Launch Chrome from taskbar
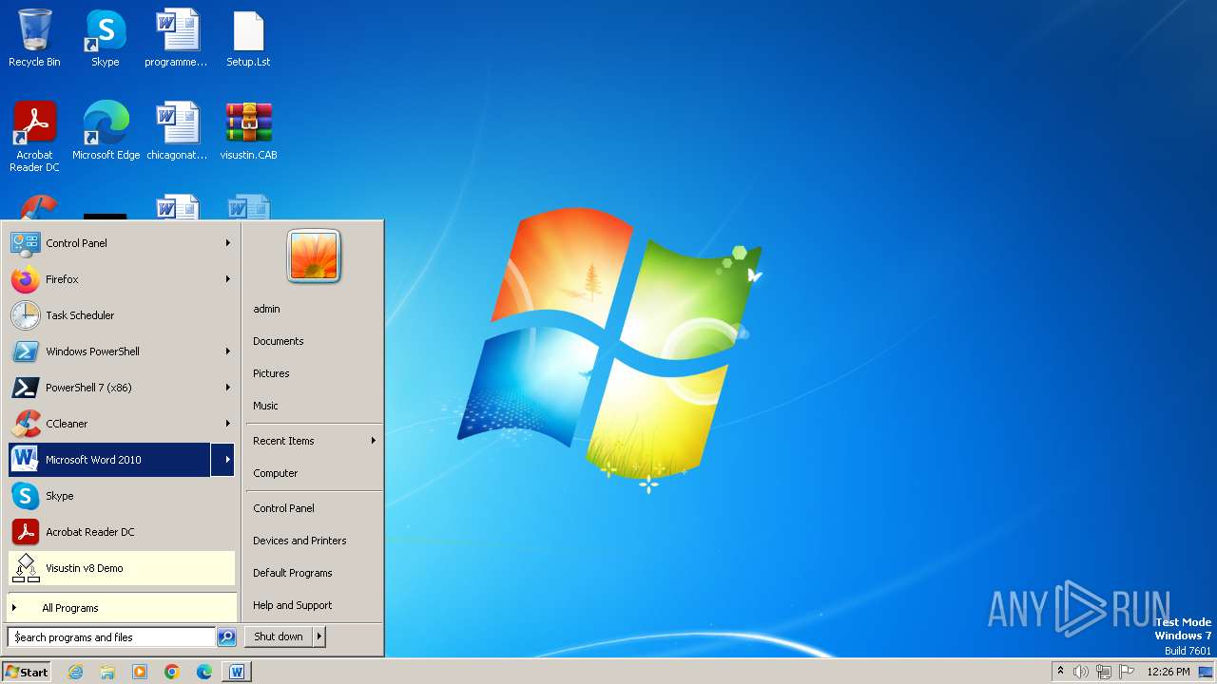The image size is (1217, 684). pyautogui.click(x=172, y=672)
